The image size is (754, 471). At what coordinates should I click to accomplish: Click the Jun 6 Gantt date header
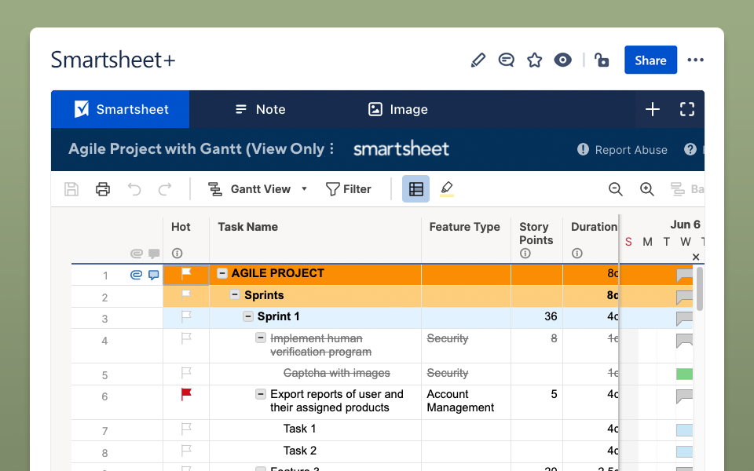tap(685, 225)
